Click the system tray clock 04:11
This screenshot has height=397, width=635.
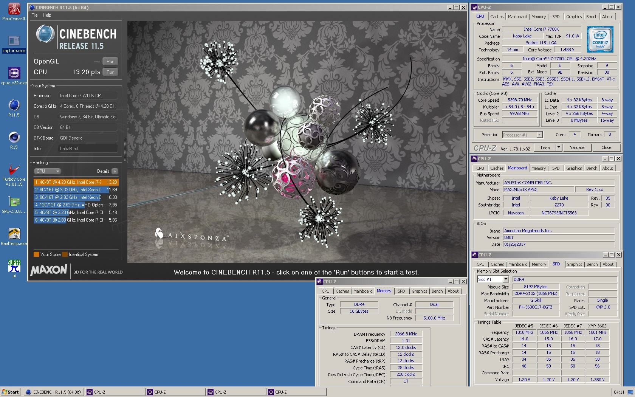click(x=619, y=392)
